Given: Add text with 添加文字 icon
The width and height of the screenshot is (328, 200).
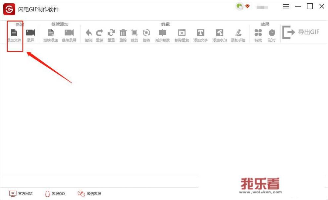Looking at the screenshot, I should (x=200, y=33).
